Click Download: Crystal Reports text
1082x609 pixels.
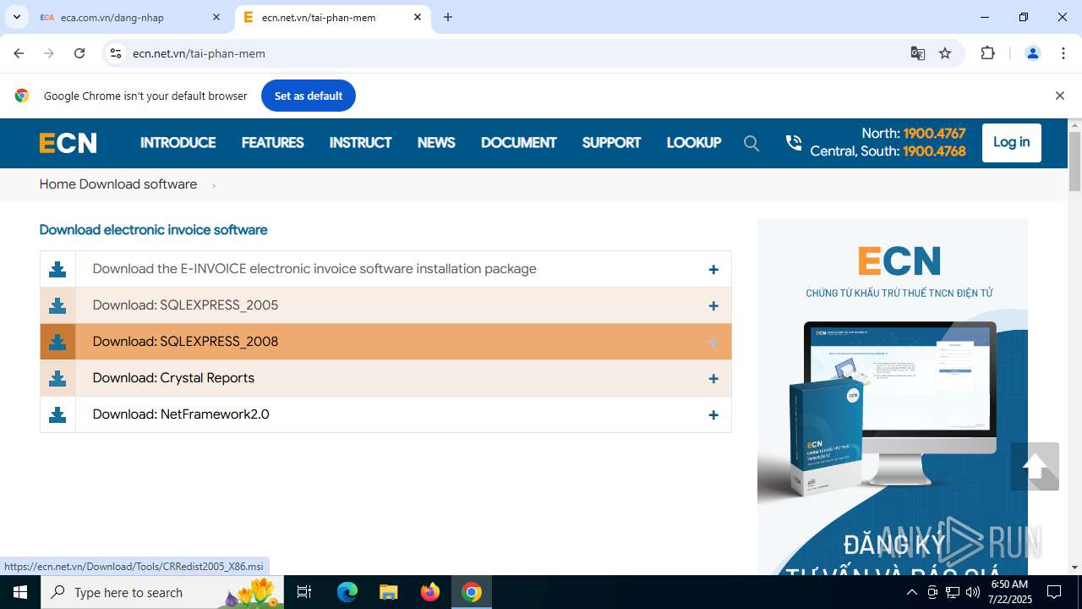[x=173, y=378]
